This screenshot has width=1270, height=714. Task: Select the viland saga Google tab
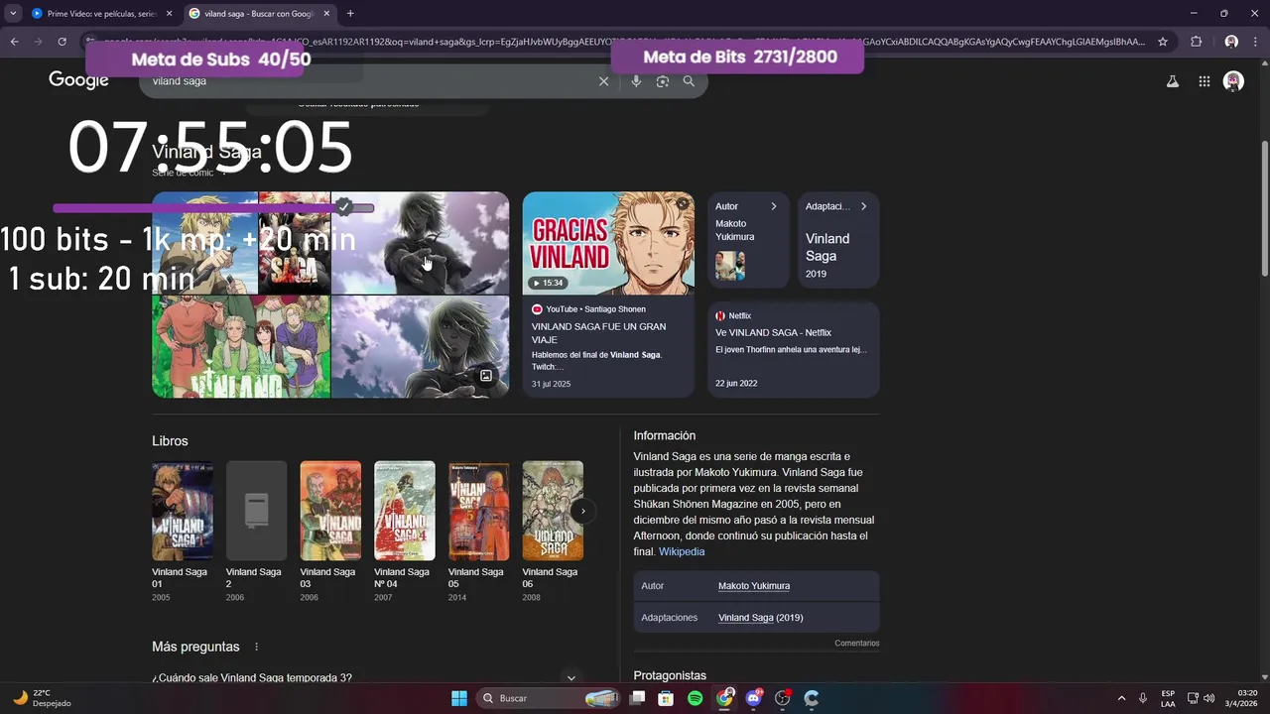[x=260, y=13]
